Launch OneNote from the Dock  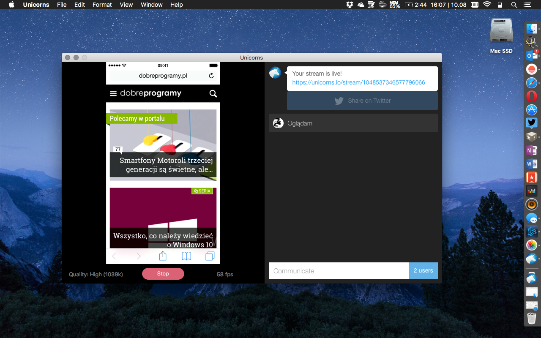tap(531, 150)
